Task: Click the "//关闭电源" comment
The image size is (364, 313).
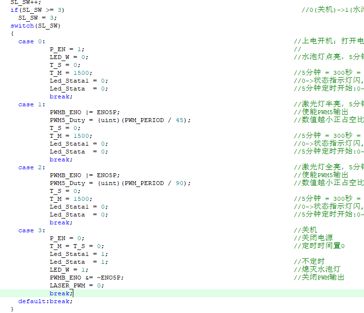Action: point(313,238)
